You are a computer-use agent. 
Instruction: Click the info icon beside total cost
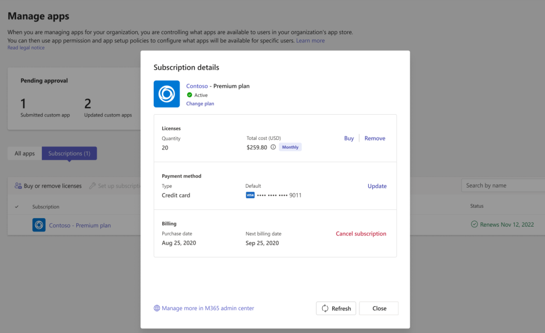click(273, 147)
